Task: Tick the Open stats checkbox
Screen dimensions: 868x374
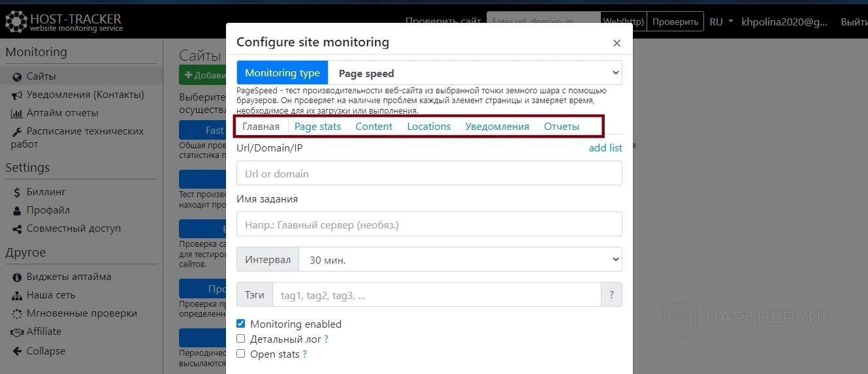Action: [x=241, y=354]
